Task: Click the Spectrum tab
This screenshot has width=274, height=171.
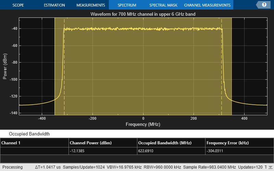Action: (x=127, y=5)
